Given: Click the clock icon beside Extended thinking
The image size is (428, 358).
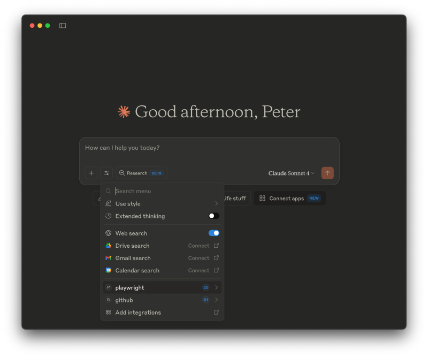Looking at the screenshot, I should coord(109,216).
